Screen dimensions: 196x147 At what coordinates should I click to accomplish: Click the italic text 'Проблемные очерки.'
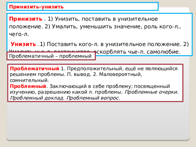coord(152,92)
